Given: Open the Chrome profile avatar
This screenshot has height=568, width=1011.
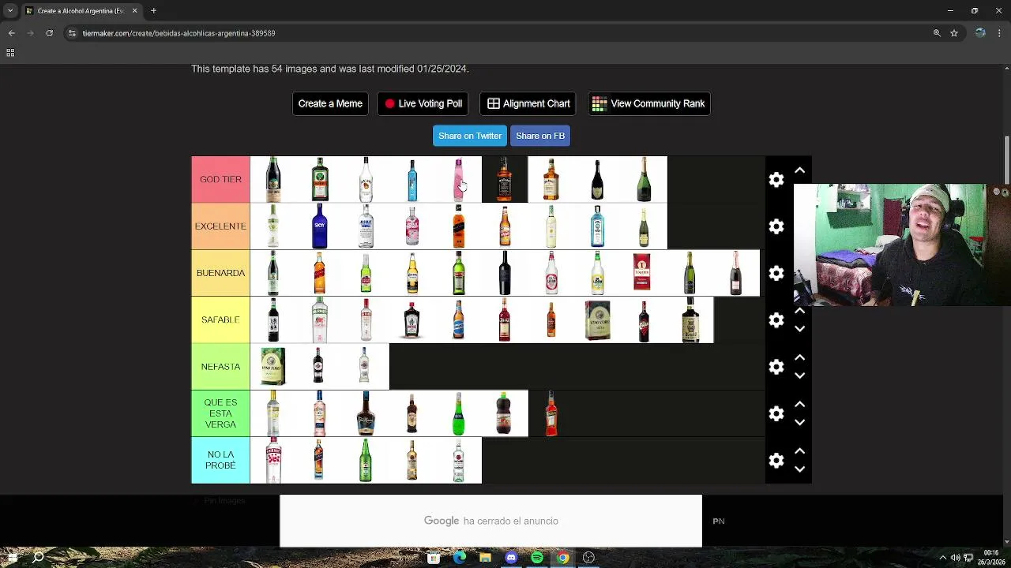Looking at the screenshot, I should (x=980, y=33).
